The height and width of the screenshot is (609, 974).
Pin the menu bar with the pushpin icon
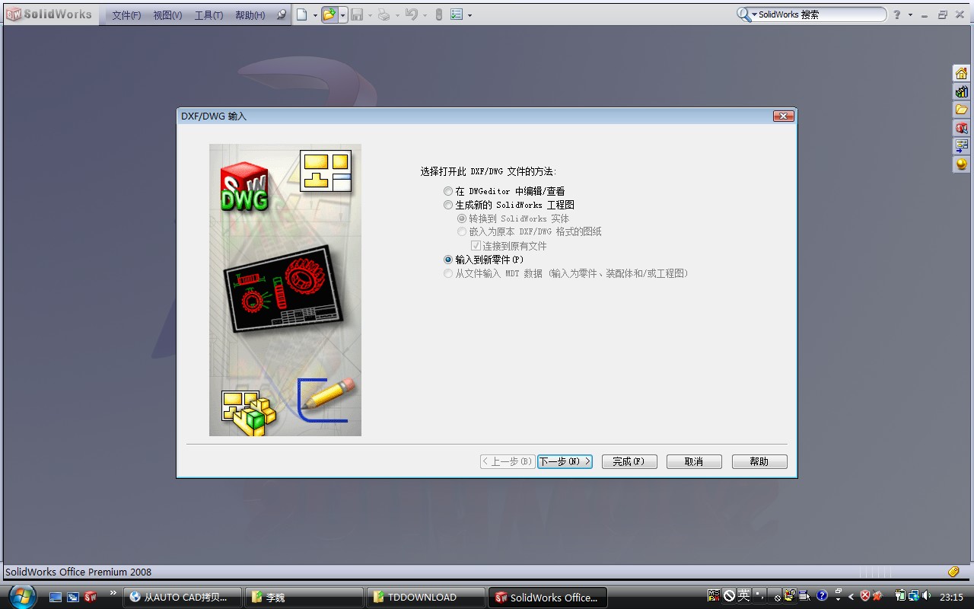[x=282, y=14]
